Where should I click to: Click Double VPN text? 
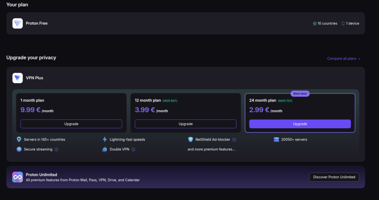[120, 149]
